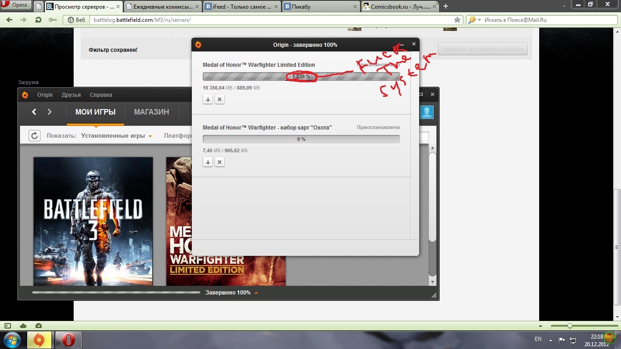Image resolution: width=621 pixels, height=349 pixels.
Task: Click the EN language indicator
Action: (538, 339)
